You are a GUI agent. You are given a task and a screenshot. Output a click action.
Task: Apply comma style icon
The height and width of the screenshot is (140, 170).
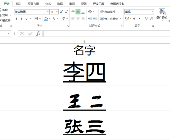click(139, 19)
